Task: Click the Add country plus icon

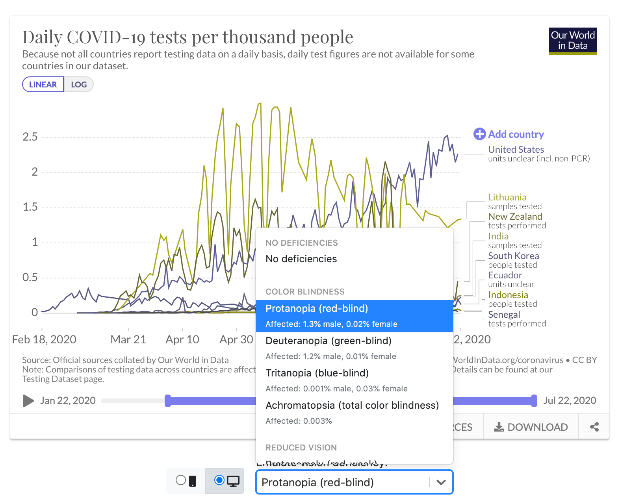Action: click(479, 134)
